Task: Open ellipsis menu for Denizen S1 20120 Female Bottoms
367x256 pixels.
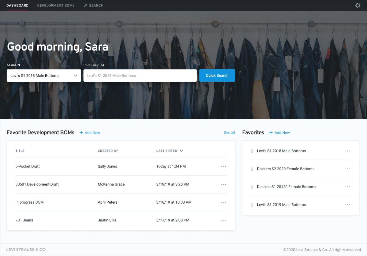Action: coord(348,187)
